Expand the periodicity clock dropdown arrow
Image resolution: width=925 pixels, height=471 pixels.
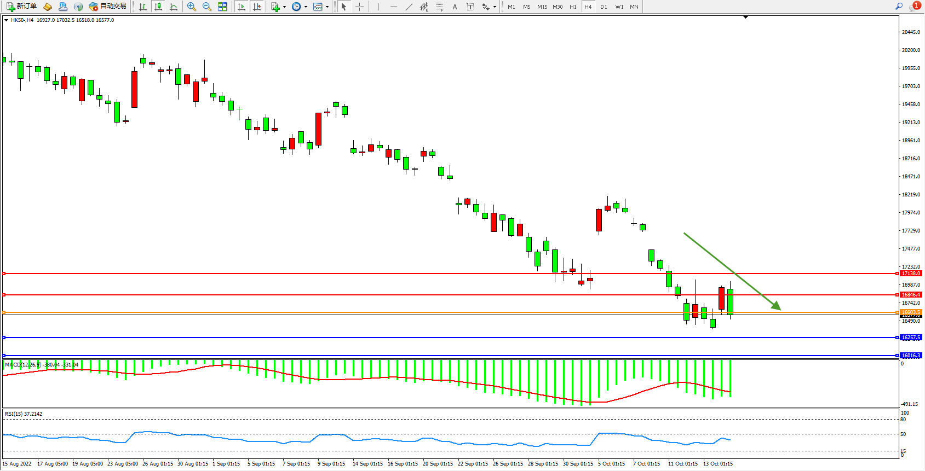(306, 7)
